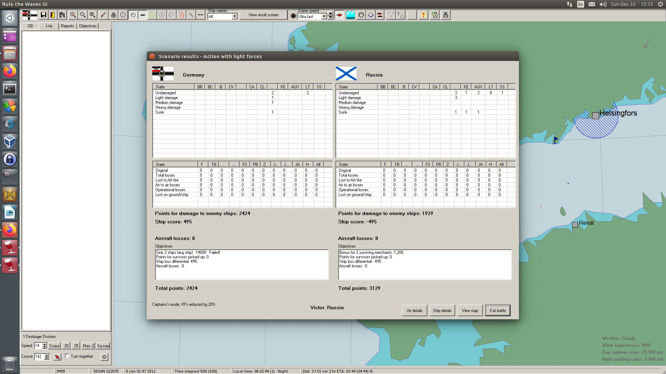Click the red arrow course button beside Course
The height and width of the screenshot is (374, 666).
[58, 357]
